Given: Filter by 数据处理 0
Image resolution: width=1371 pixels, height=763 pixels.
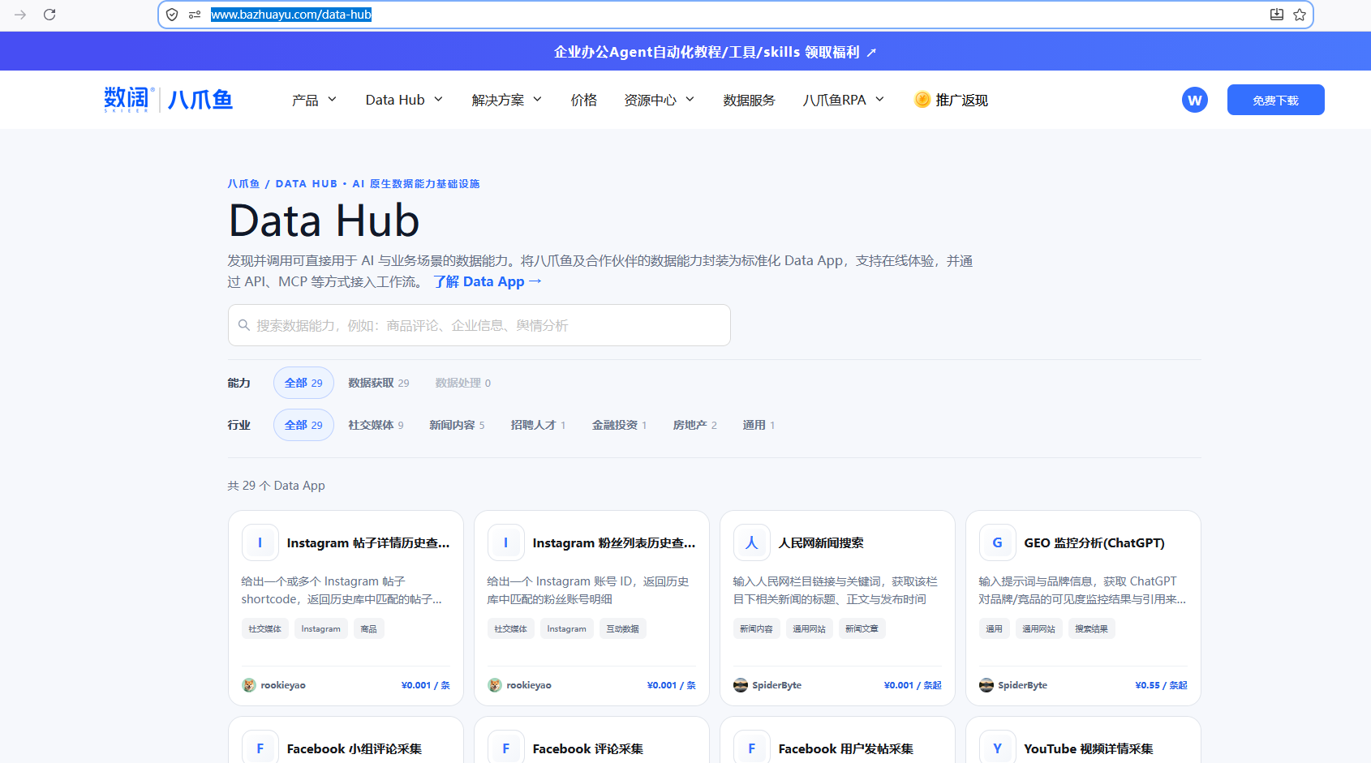Looking at the screenshot, I should tap(462, 383).
